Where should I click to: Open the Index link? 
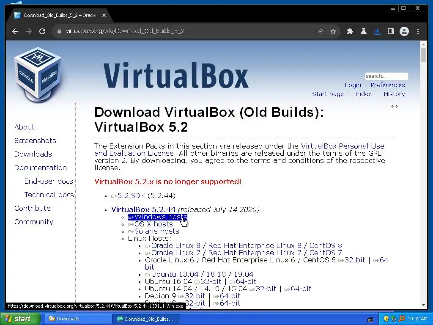363,94
